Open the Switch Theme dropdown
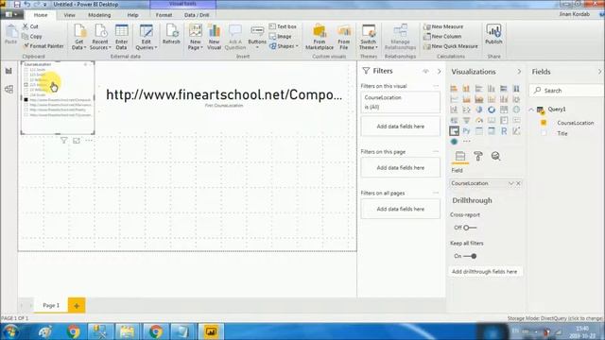605x340 pixels. click(x=369, y=37)
